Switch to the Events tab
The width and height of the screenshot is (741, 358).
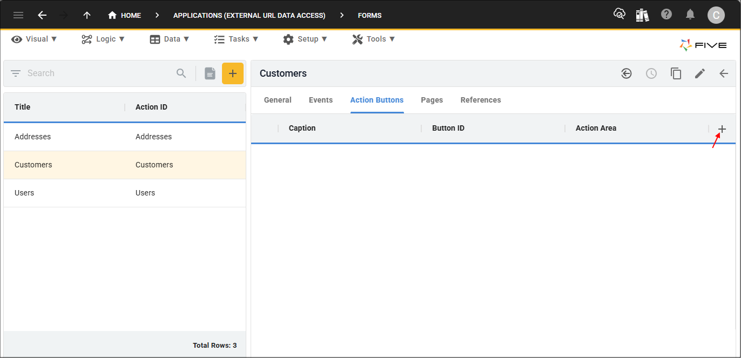[321, 100]
